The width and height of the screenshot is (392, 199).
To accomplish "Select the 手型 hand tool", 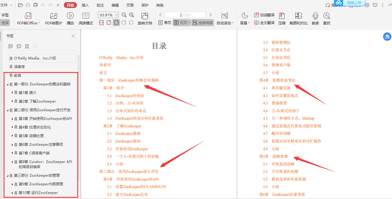I will pos(4,15).
